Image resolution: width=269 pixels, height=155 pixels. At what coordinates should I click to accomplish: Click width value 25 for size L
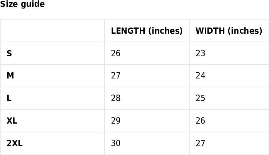[x=200, y=98]
